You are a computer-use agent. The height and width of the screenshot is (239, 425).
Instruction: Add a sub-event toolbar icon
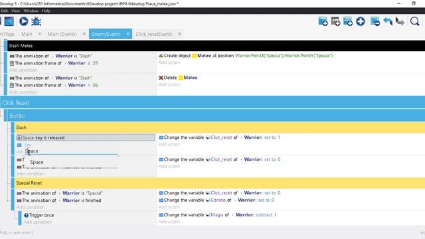click(335, 21)
